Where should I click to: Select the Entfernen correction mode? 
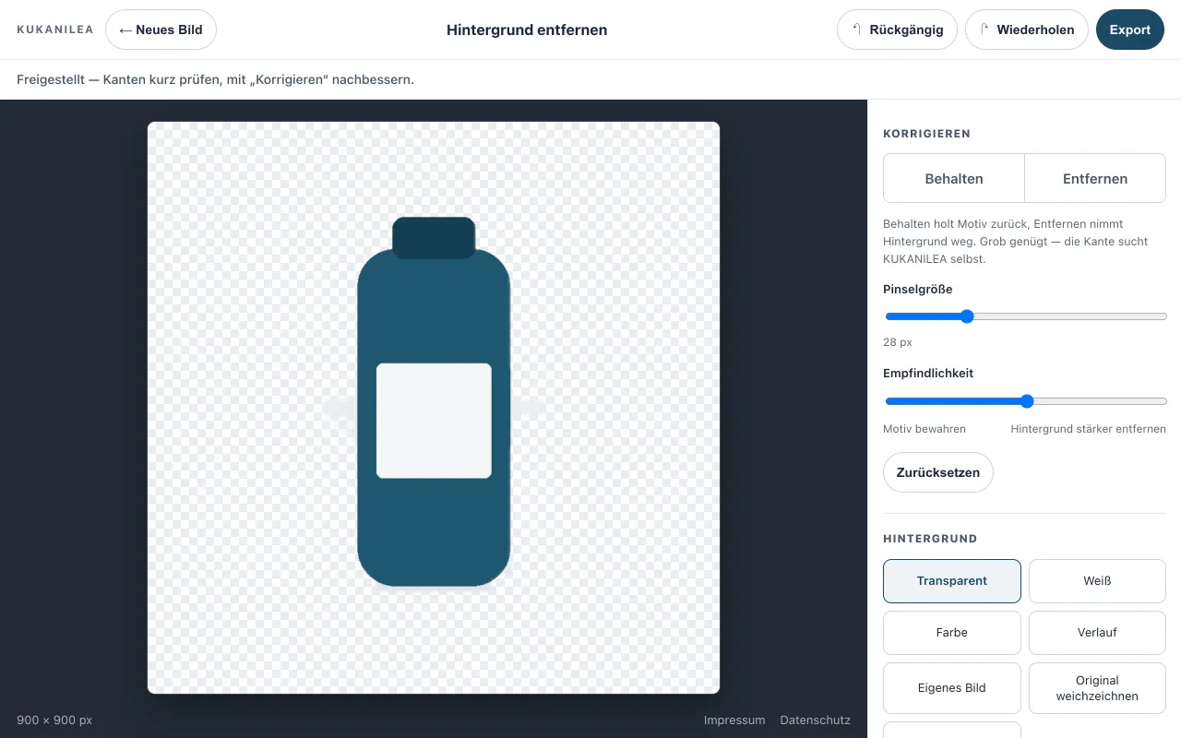click(x=1095, y=178)
